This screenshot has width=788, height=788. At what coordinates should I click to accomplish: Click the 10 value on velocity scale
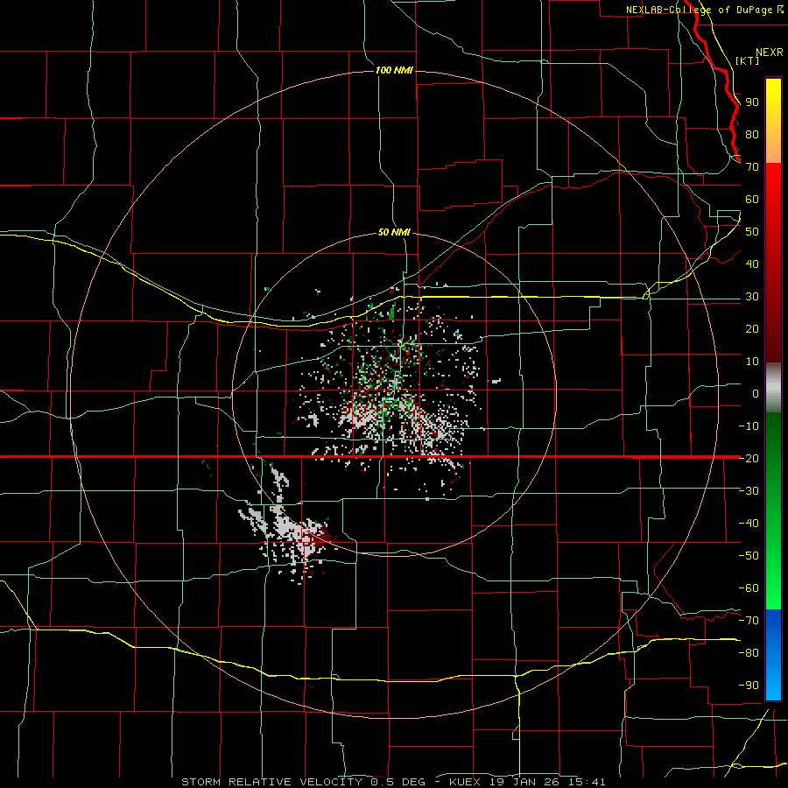752,362
